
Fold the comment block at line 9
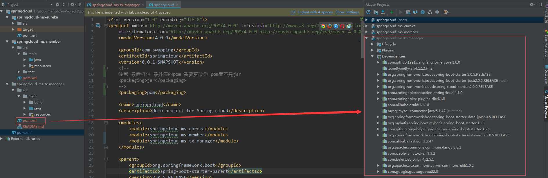click(106, 68)
